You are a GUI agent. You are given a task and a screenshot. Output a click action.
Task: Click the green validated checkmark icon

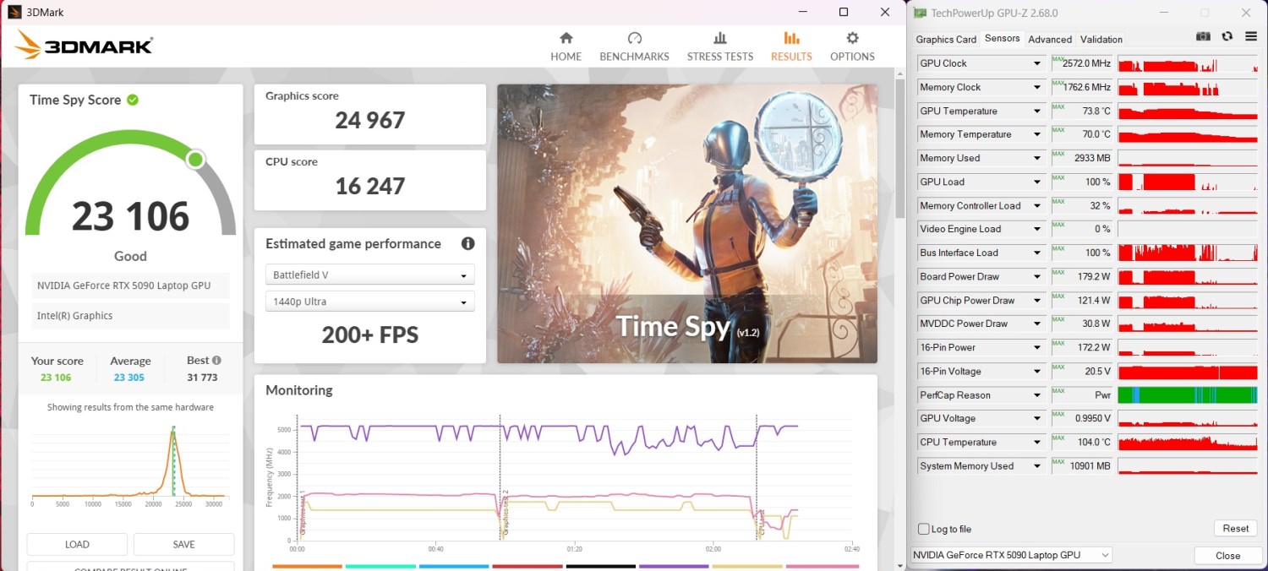(x=133, y=100)
